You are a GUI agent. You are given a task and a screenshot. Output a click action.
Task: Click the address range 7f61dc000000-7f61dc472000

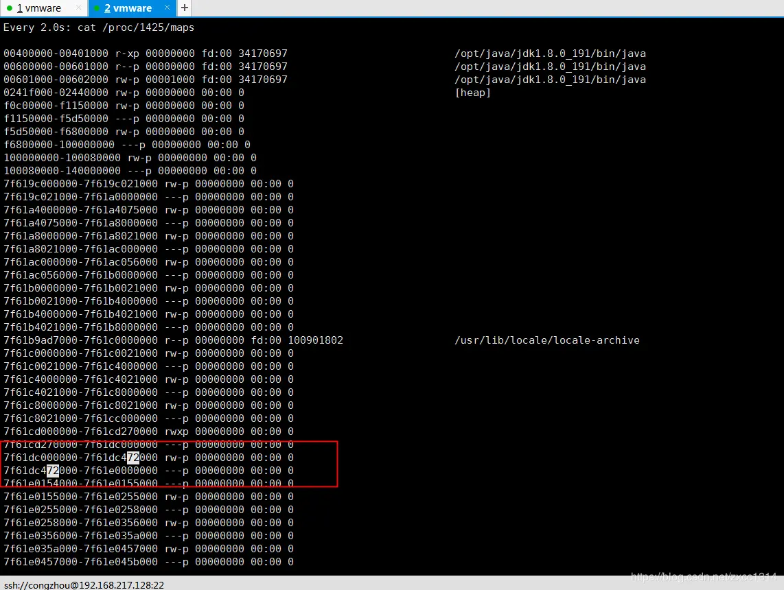pyautogui.click(x=80, y=458)
